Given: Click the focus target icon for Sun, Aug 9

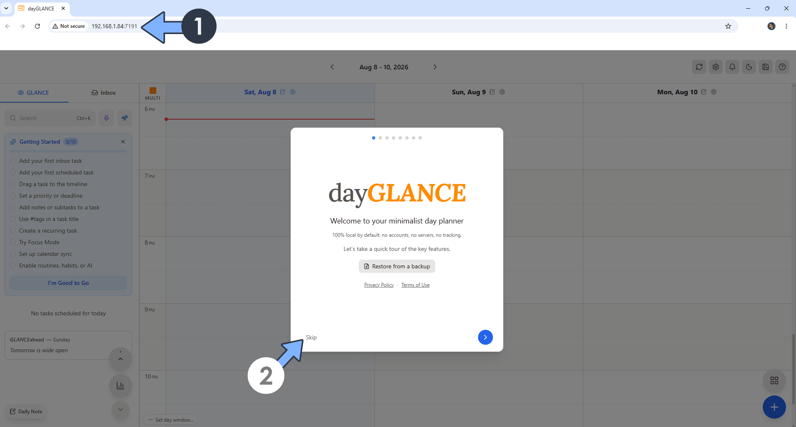Looking at the screenshot, I should tap(502, 92).
